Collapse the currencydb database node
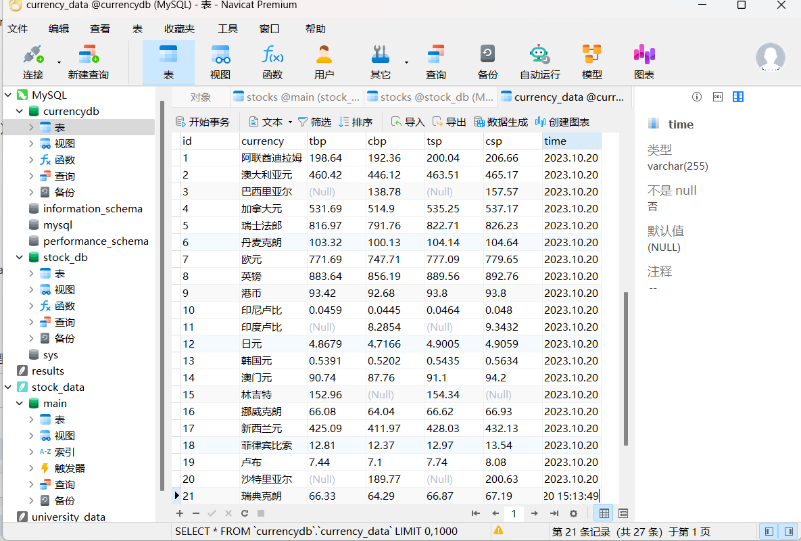This screenshot has height=541, width=801. (20, 112)
